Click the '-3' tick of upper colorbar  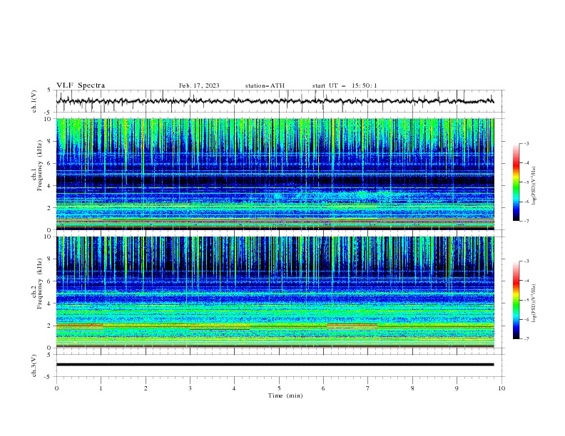(x=526, y=143)
